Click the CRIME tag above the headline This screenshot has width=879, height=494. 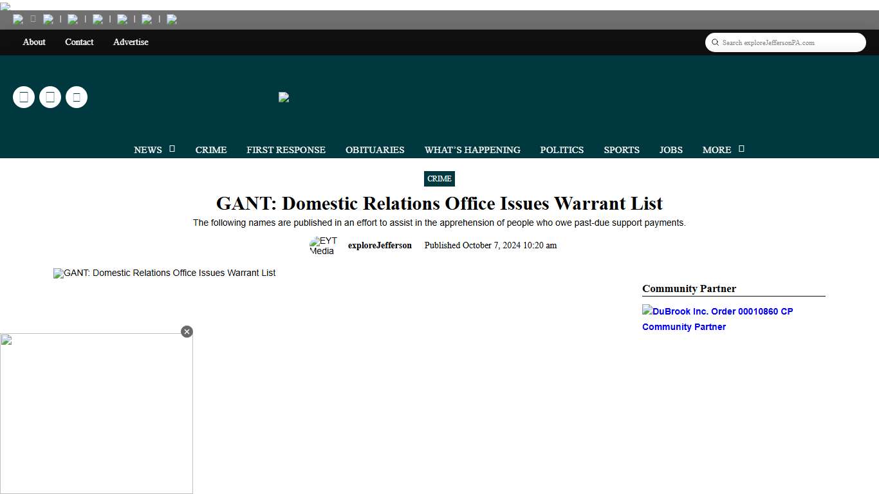[439, 179]
